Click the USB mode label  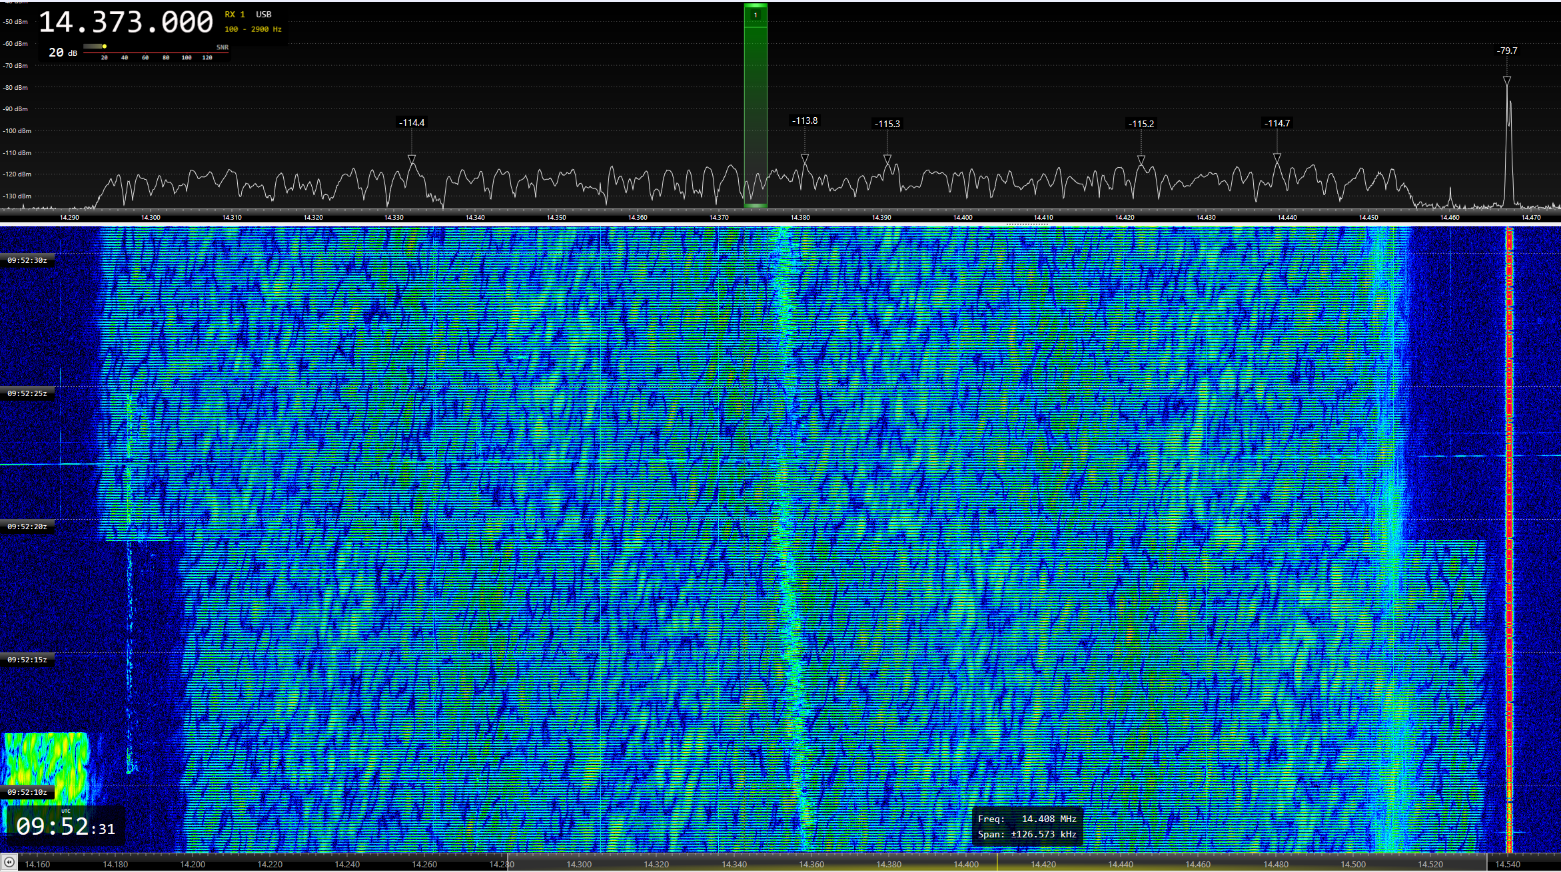click(x=264, y=14)
